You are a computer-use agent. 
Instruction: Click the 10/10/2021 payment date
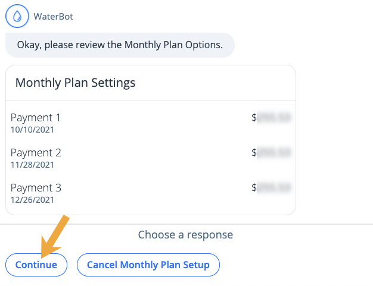tap(32, 130)
